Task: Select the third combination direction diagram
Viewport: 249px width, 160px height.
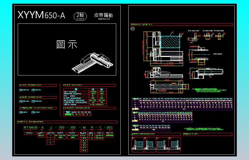Action: click(x=162, y=145)
